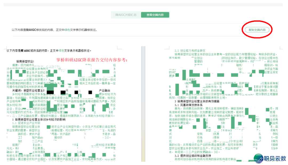Click subheading 2.2 创业能力和资金缺乏

point(190,51)
